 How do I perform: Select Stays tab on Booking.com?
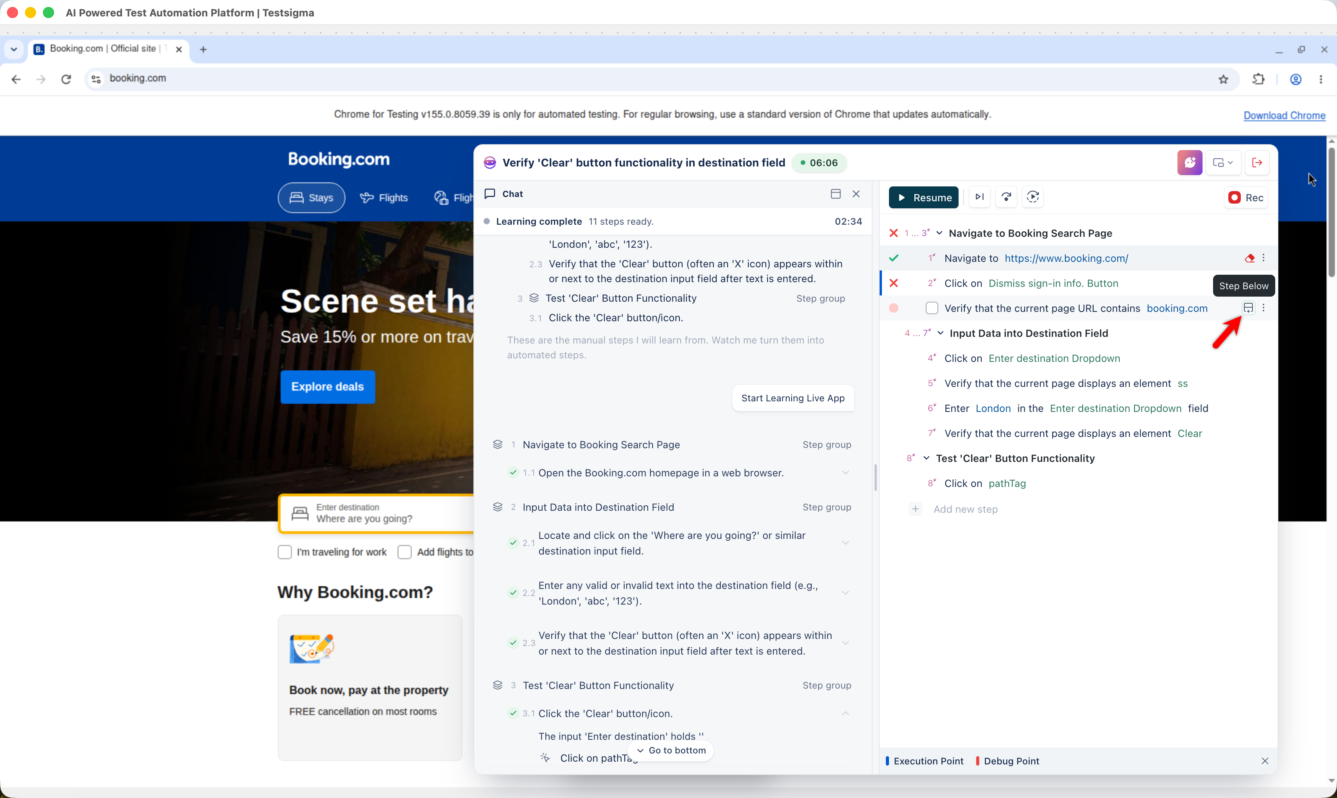(x=312, y=198)
